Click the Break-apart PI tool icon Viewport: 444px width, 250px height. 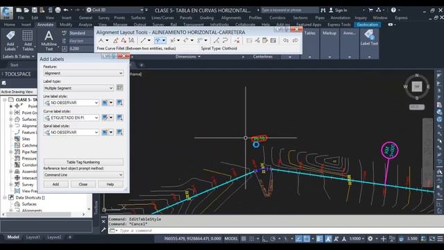[x=131, y=40]
